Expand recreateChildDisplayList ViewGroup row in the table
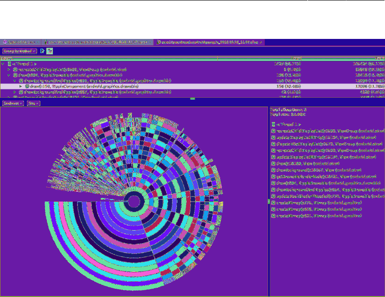The image size is (385, 297). pyautogui.click(x=9, y=70)
